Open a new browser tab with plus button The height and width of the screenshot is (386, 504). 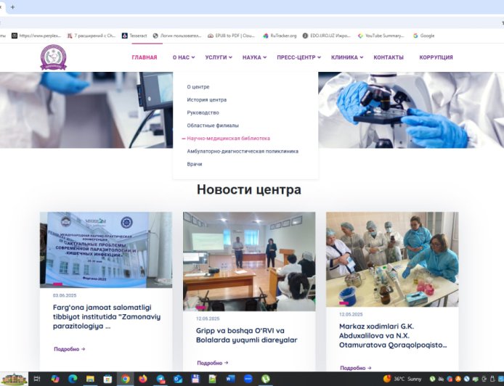pos(12,7)
